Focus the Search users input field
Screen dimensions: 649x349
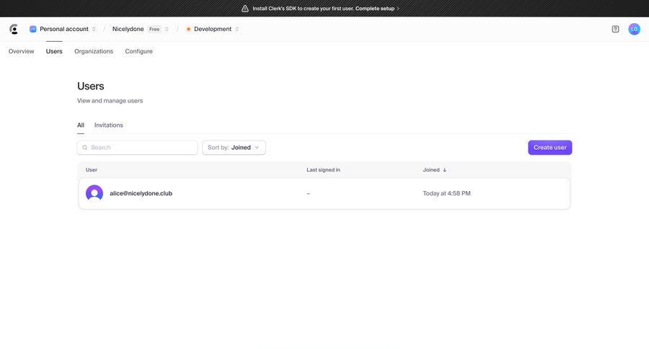(x=141, y=148)
